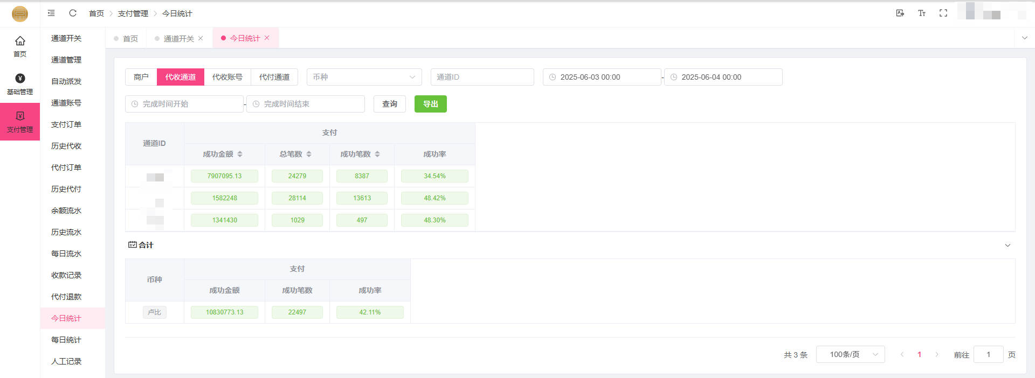The image size is (1035, 378).
Task: Click the 通道ID input field
Action: [x=482, y=77]
